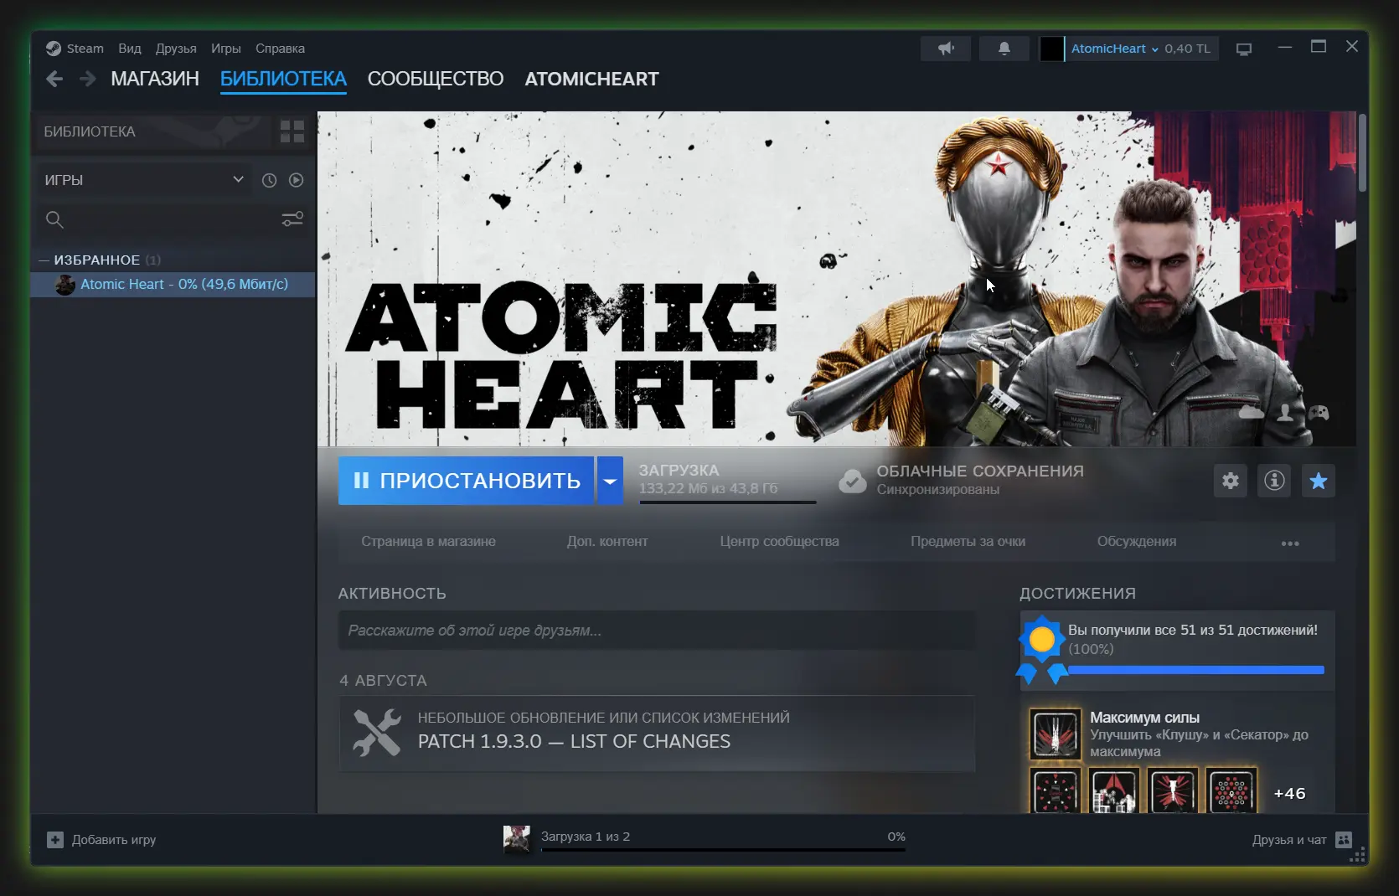Click the cloud saves status icon
This screenshot has width=1399, height=896.
(852, 481)
